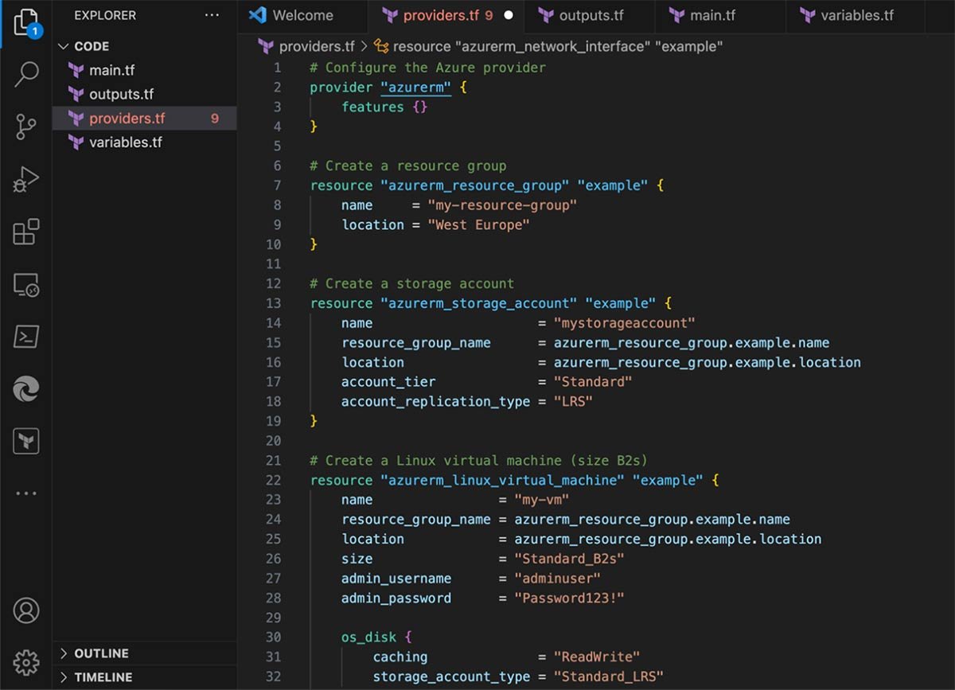Open Explorer panel more actions menu
This screenshot has height=690, width=955.
[211, 15]
